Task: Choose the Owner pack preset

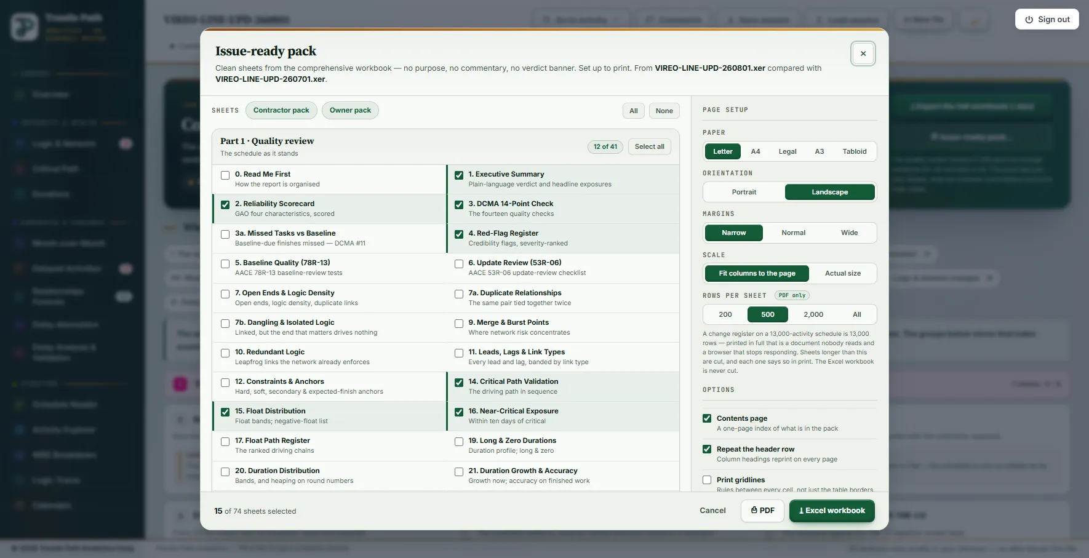Action: (x=350, y=110)
